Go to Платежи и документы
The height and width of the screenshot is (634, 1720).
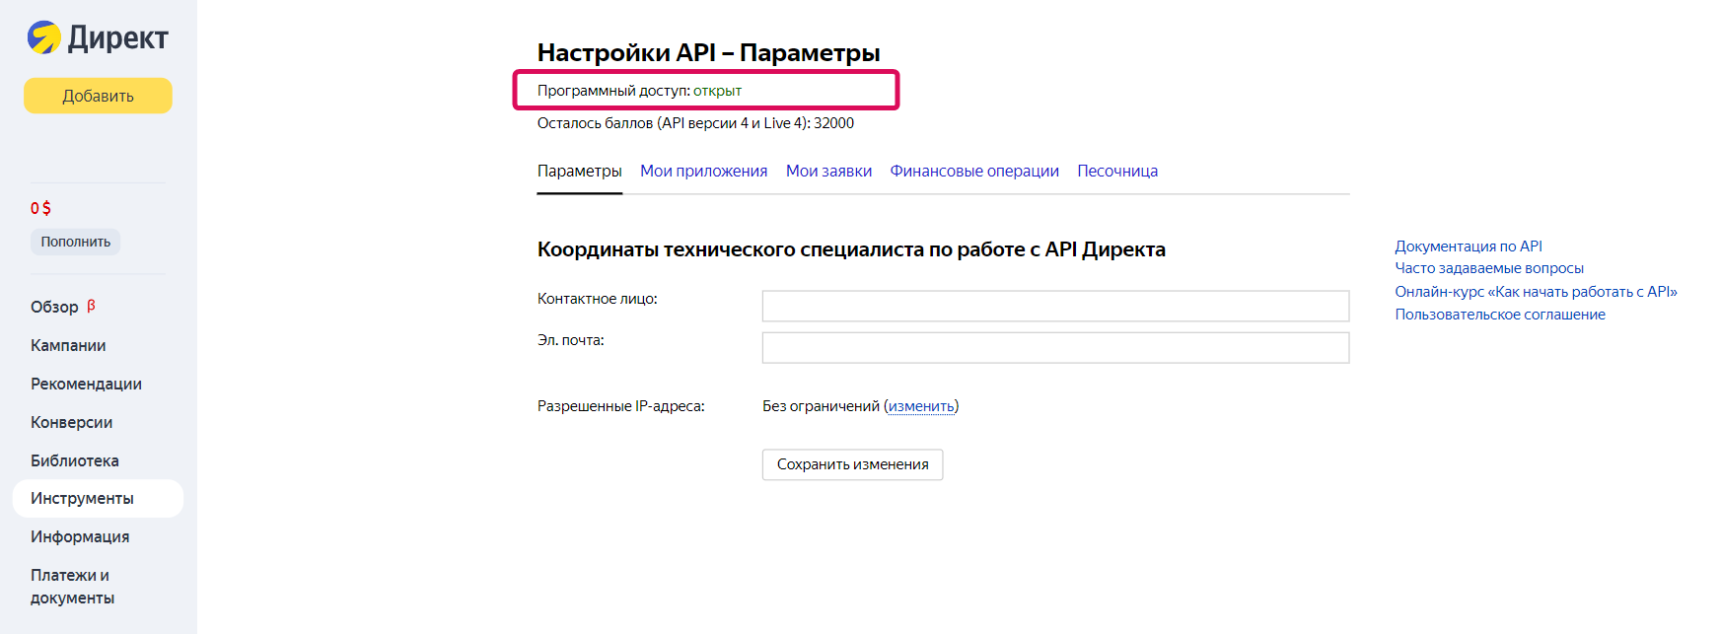click(x=72, y=586)
